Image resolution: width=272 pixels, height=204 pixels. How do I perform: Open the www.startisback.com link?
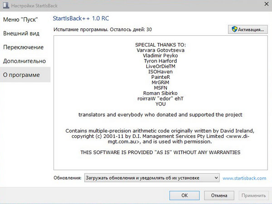(x=244, y=178)
